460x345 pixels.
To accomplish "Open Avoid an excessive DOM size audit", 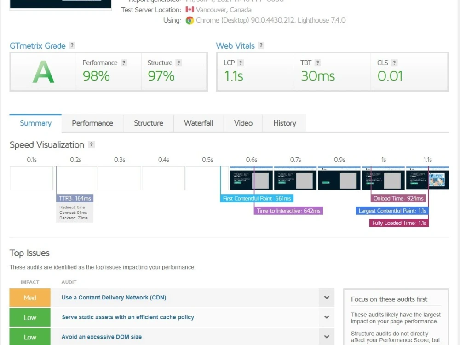I will 102,337.
